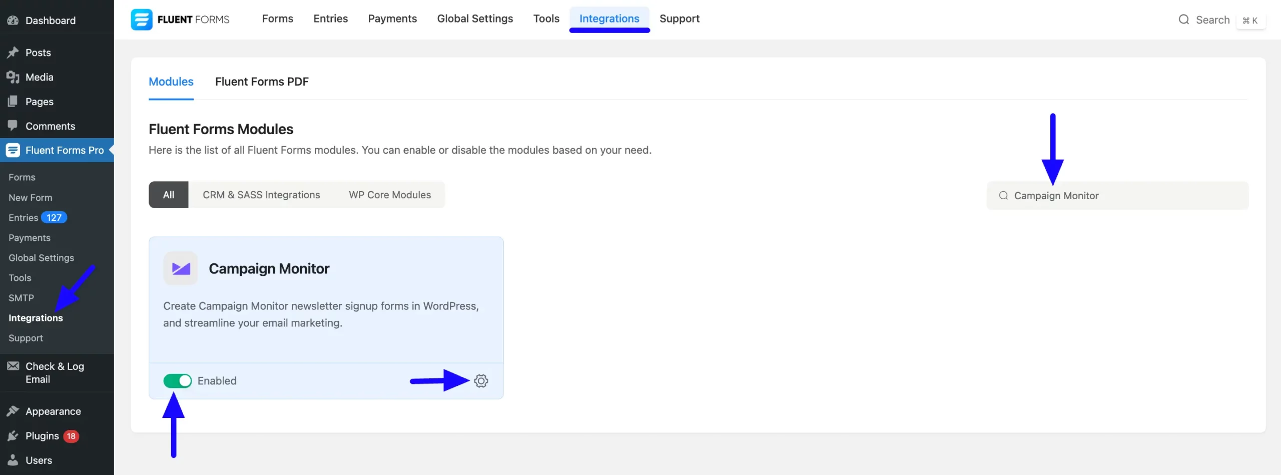Viewport: 1281px width, 475px height.
Task: Switch to the Fluent Forms PDF tab
Action: [x=262, y=82]
